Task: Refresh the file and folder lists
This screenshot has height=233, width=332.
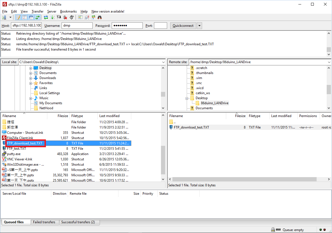Action: 46,17
